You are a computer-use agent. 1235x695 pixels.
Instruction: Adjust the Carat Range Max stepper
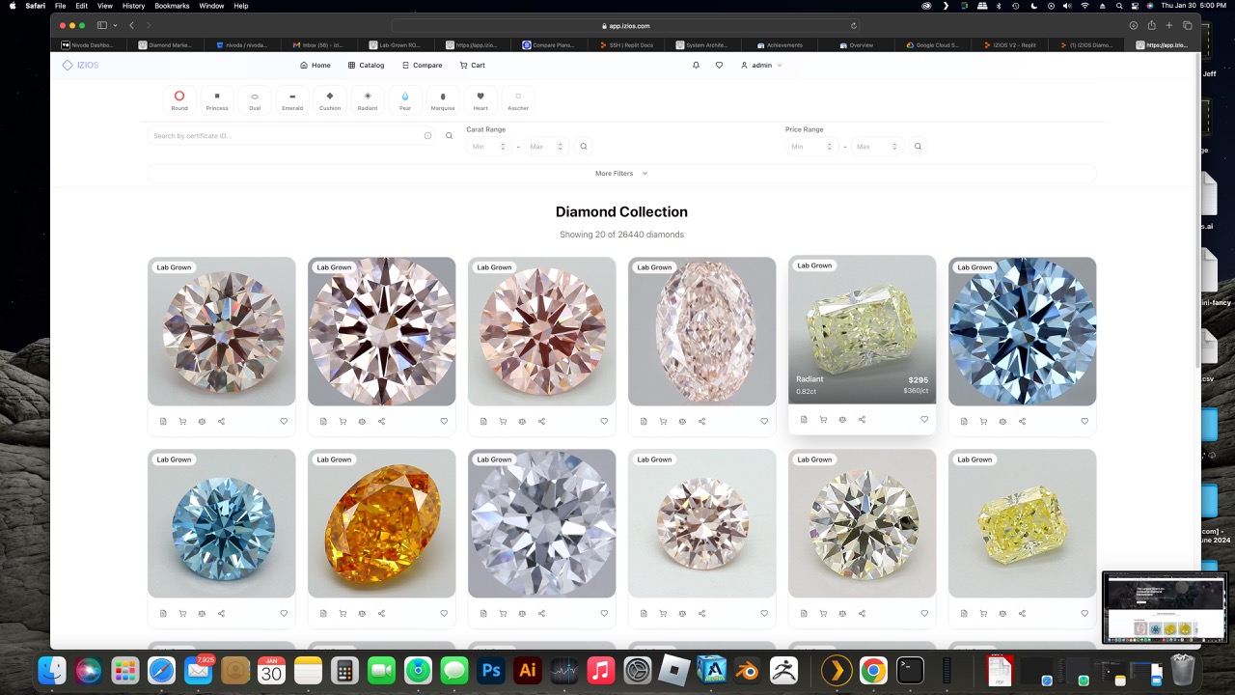(x=560, y=147)
